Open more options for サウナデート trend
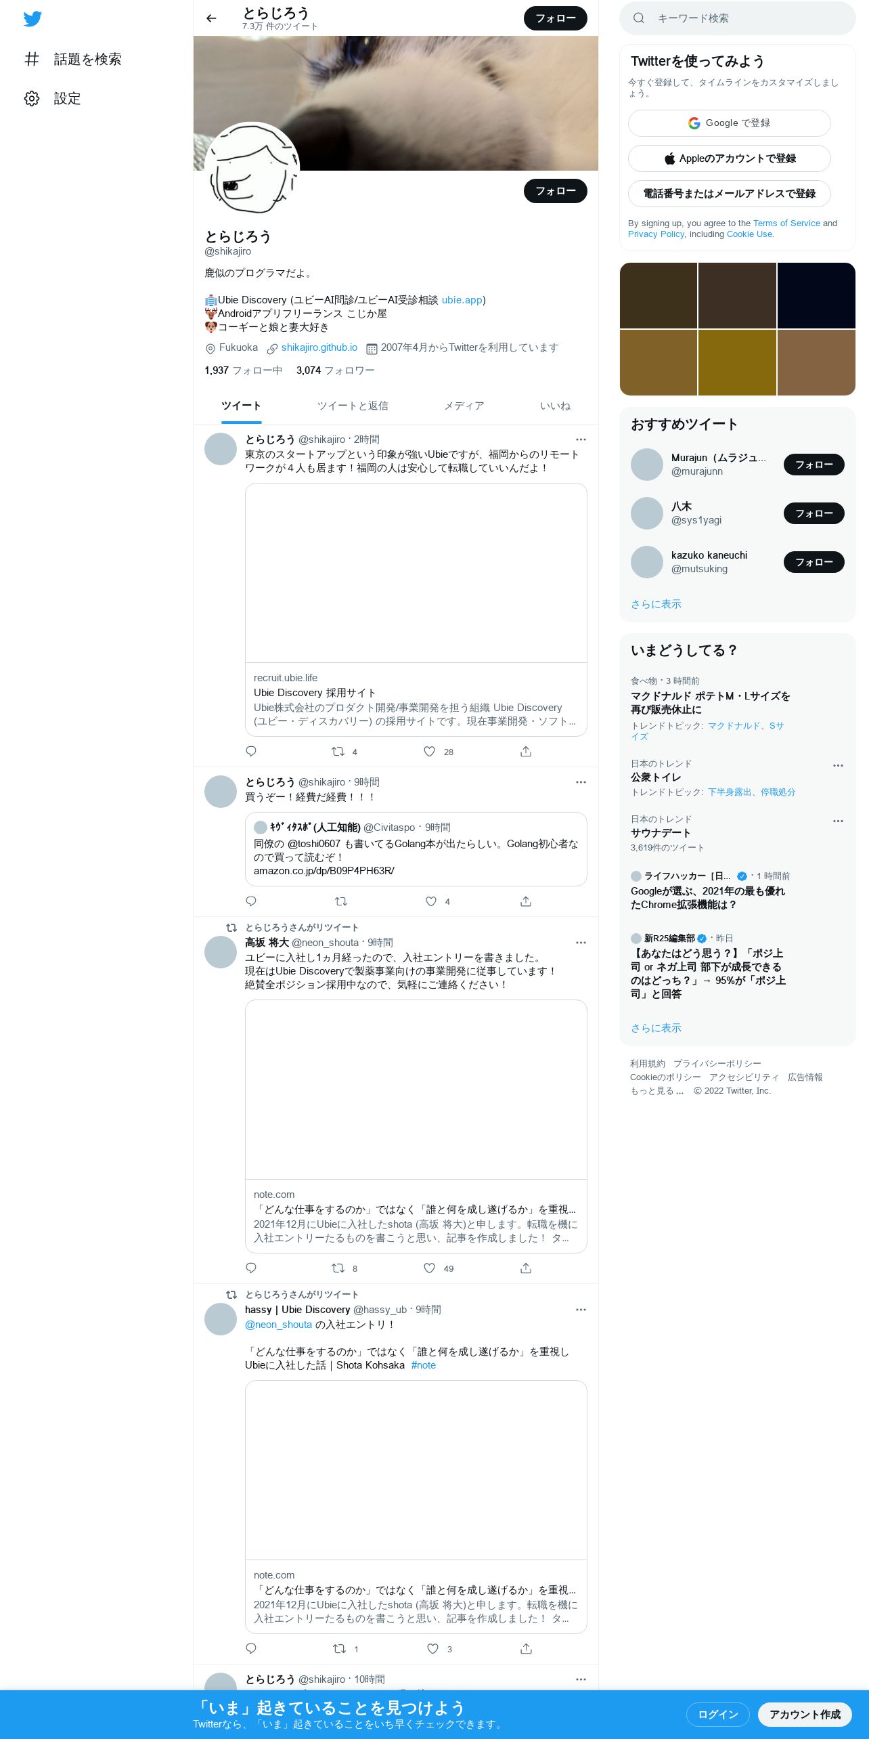869x1739 pixels. tap(838, 821)
